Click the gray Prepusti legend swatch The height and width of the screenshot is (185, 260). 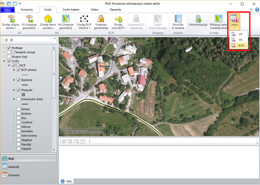[x=23, y=94]
